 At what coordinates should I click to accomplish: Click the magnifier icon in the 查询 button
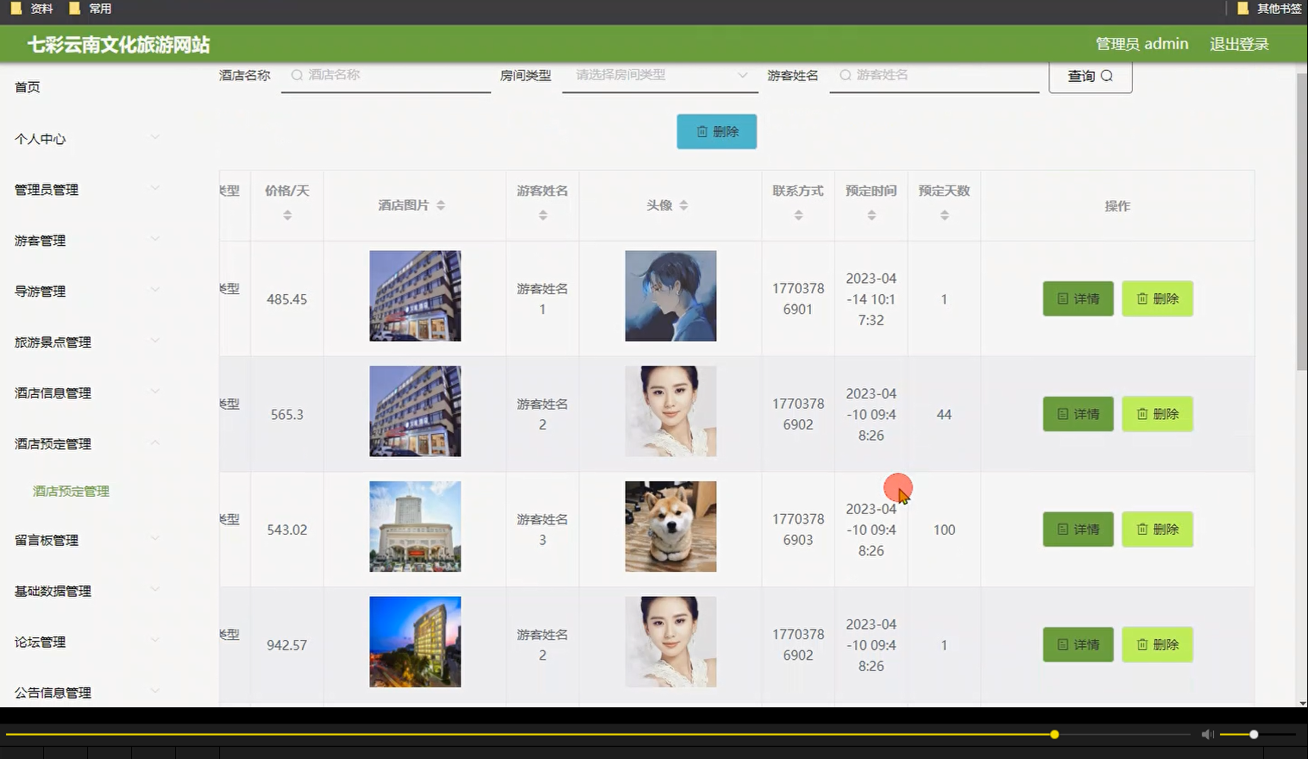pos(1105,76)
